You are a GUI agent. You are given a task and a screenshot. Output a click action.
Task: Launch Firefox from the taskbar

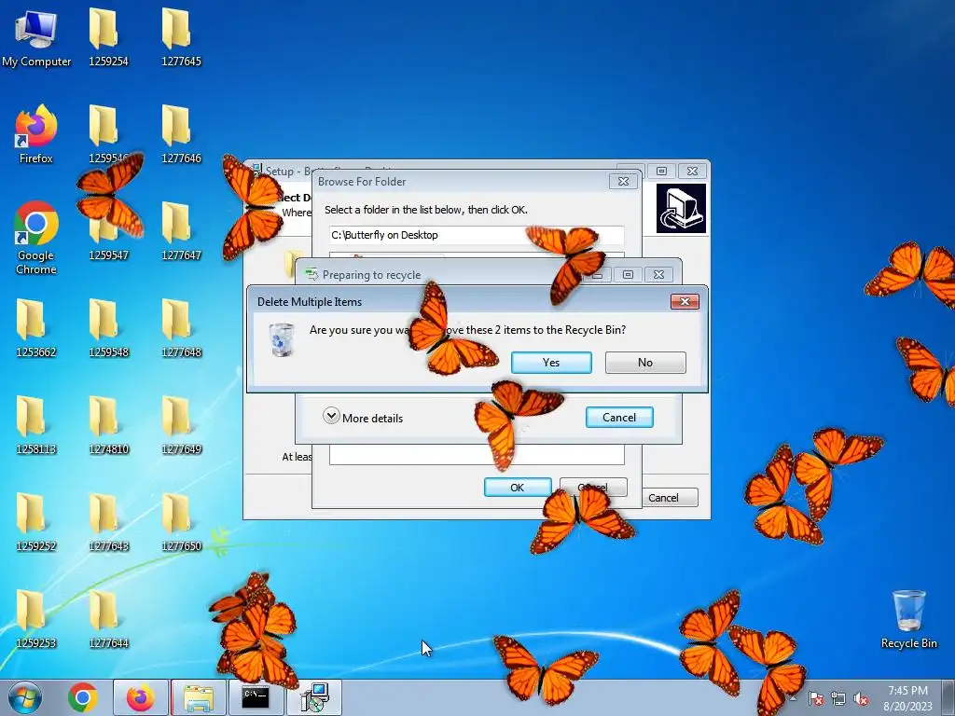[140, 697]
